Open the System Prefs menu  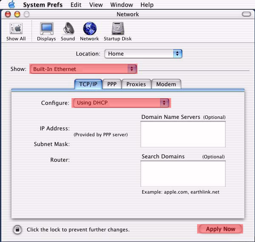coord(43,5)
